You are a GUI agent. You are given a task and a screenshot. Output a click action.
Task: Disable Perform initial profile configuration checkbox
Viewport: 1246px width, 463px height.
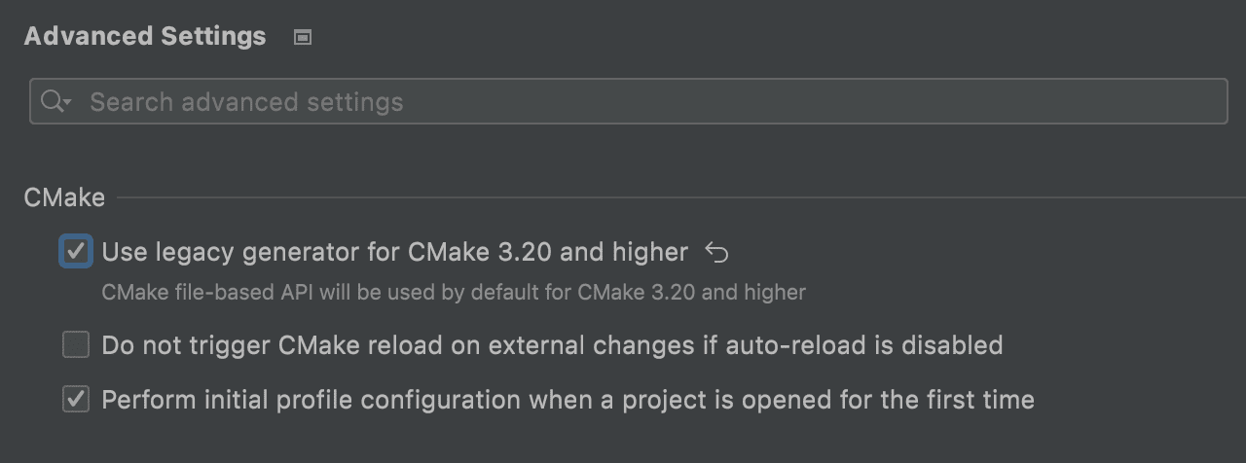(x=76, y=399)
